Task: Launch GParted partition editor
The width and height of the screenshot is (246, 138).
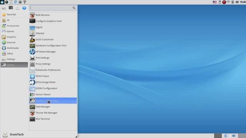Action: coord(53,33)
